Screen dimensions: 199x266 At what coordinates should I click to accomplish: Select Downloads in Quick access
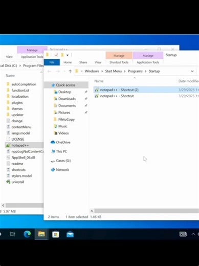pyautogui.click(x=67, y=99)
